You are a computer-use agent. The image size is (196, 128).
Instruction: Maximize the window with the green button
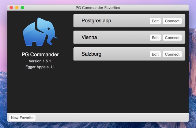pyautogui.click(x=22, y=8)
